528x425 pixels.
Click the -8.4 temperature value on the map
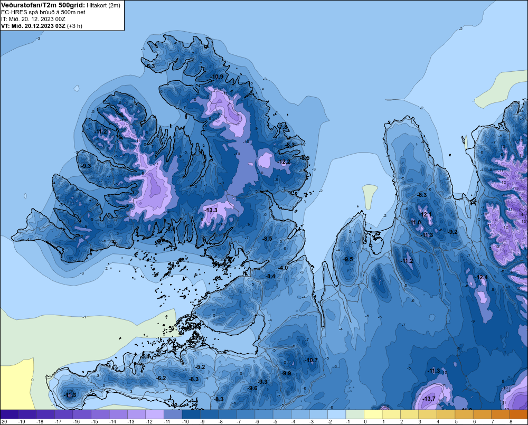(270, 276)
